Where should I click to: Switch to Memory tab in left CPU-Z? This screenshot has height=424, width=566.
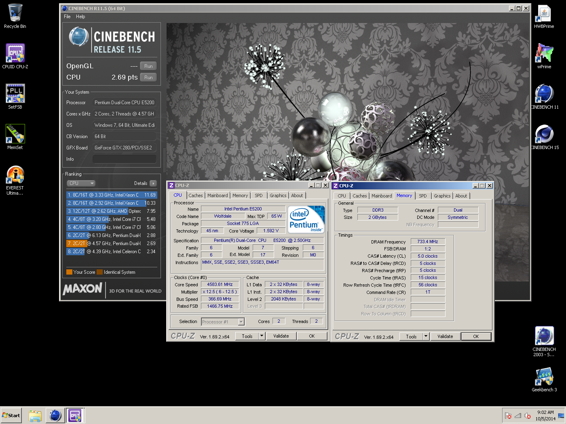coord(240,195)
